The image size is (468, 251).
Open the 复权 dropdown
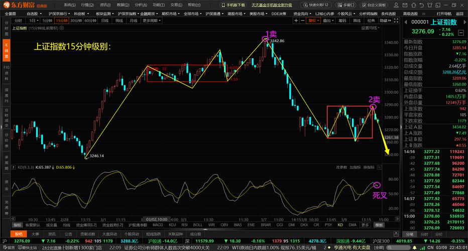[x=313, y=21]
